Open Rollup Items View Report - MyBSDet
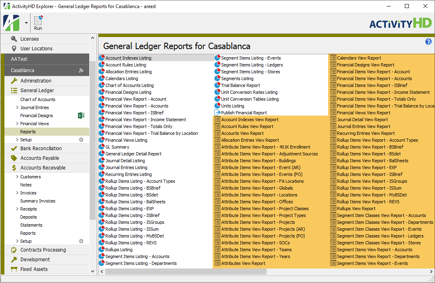Image resolution: width=435 pixels, height=283 pixels. click(372, 195)
